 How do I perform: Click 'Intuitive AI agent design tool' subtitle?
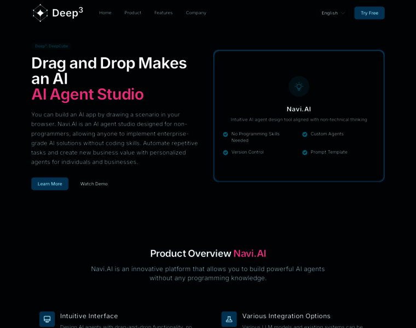pyautogui.click(x=299, y=120)
